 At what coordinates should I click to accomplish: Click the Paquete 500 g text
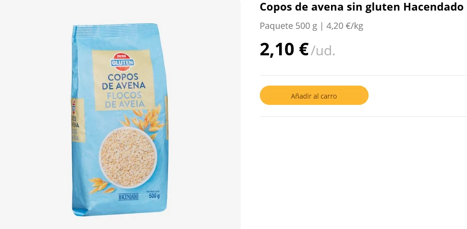point(288,26)
